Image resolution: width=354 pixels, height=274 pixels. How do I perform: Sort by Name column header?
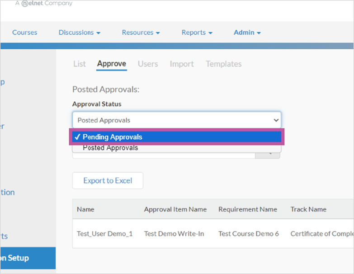[85, 209]
